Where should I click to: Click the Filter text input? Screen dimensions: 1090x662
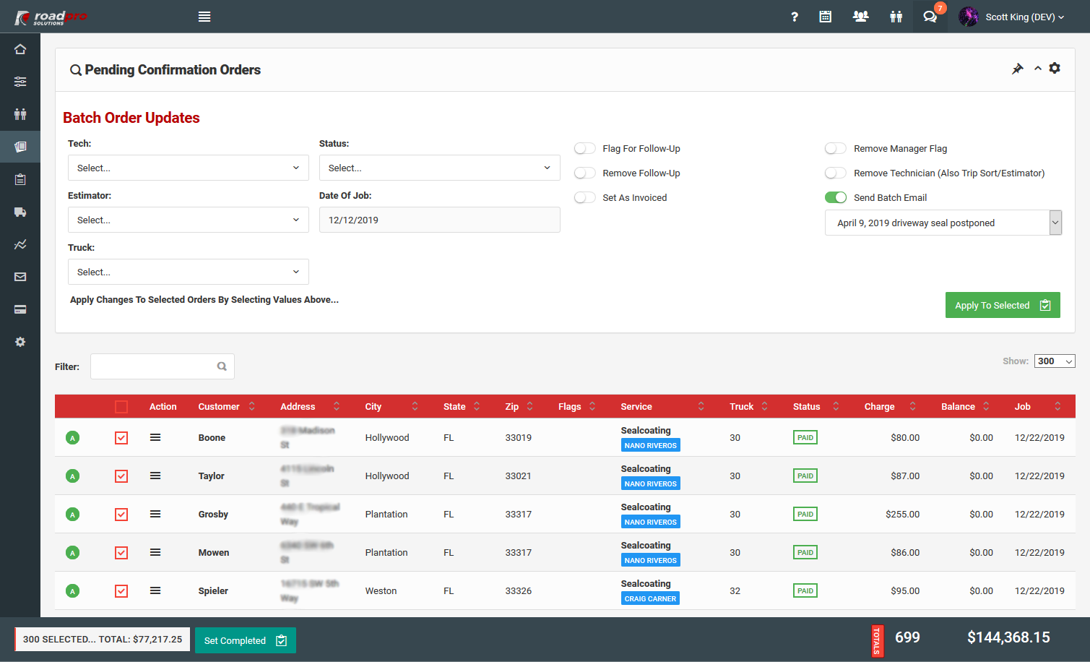click(163, 366)
